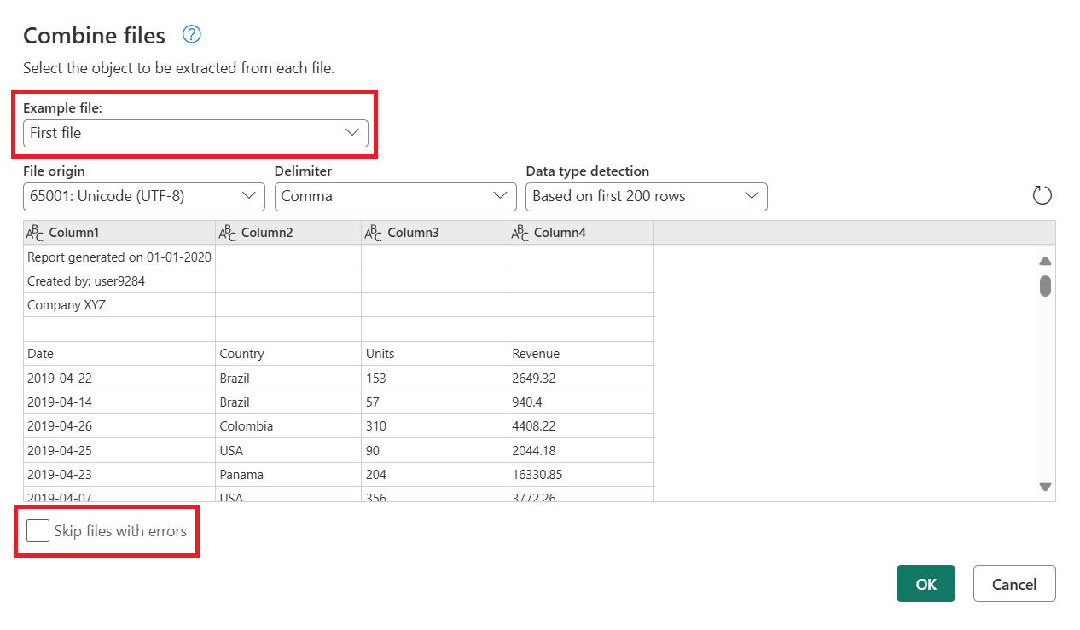The width and height of the screenshot is (1080, 630).
Task: Click the ABC data type icon on Column4
Action: 519,232
